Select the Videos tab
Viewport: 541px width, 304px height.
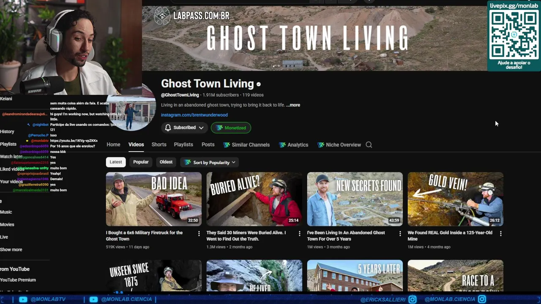(x=136, y=144)
